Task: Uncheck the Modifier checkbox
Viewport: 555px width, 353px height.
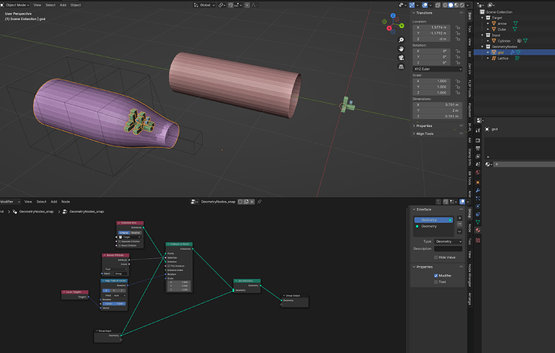Action: tap(436, 276)
